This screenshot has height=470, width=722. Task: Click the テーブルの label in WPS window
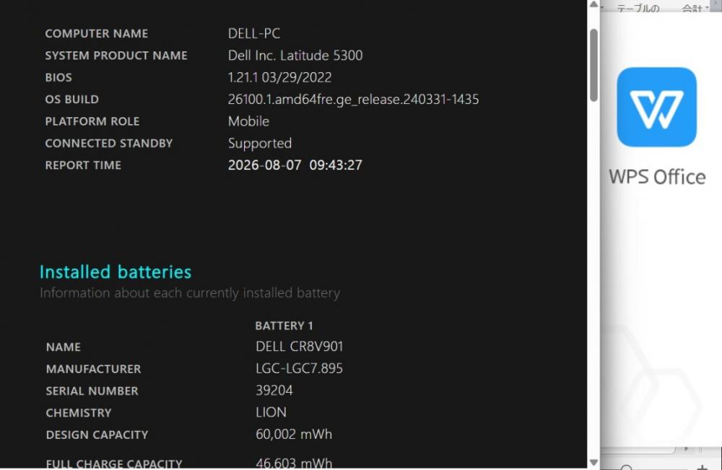tap(638, 8)
